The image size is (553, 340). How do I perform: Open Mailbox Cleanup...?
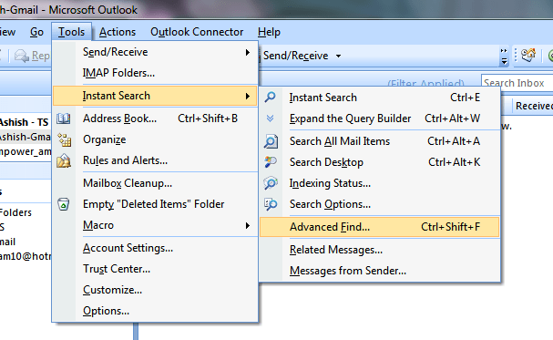155,183
